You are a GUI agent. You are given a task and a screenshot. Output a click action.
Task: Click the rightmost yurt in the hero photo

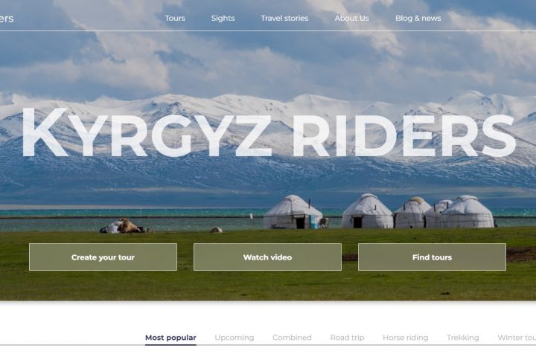pos(468,211)
